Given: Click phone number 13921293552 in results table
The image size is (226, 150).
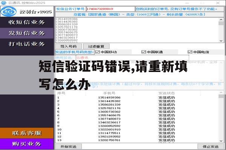Looking at the screenshot, I should point(109,136).
